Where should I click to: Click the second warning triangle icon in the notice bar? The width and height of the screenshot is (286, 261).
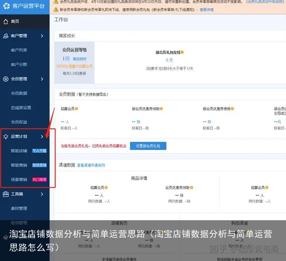(56, 10)
